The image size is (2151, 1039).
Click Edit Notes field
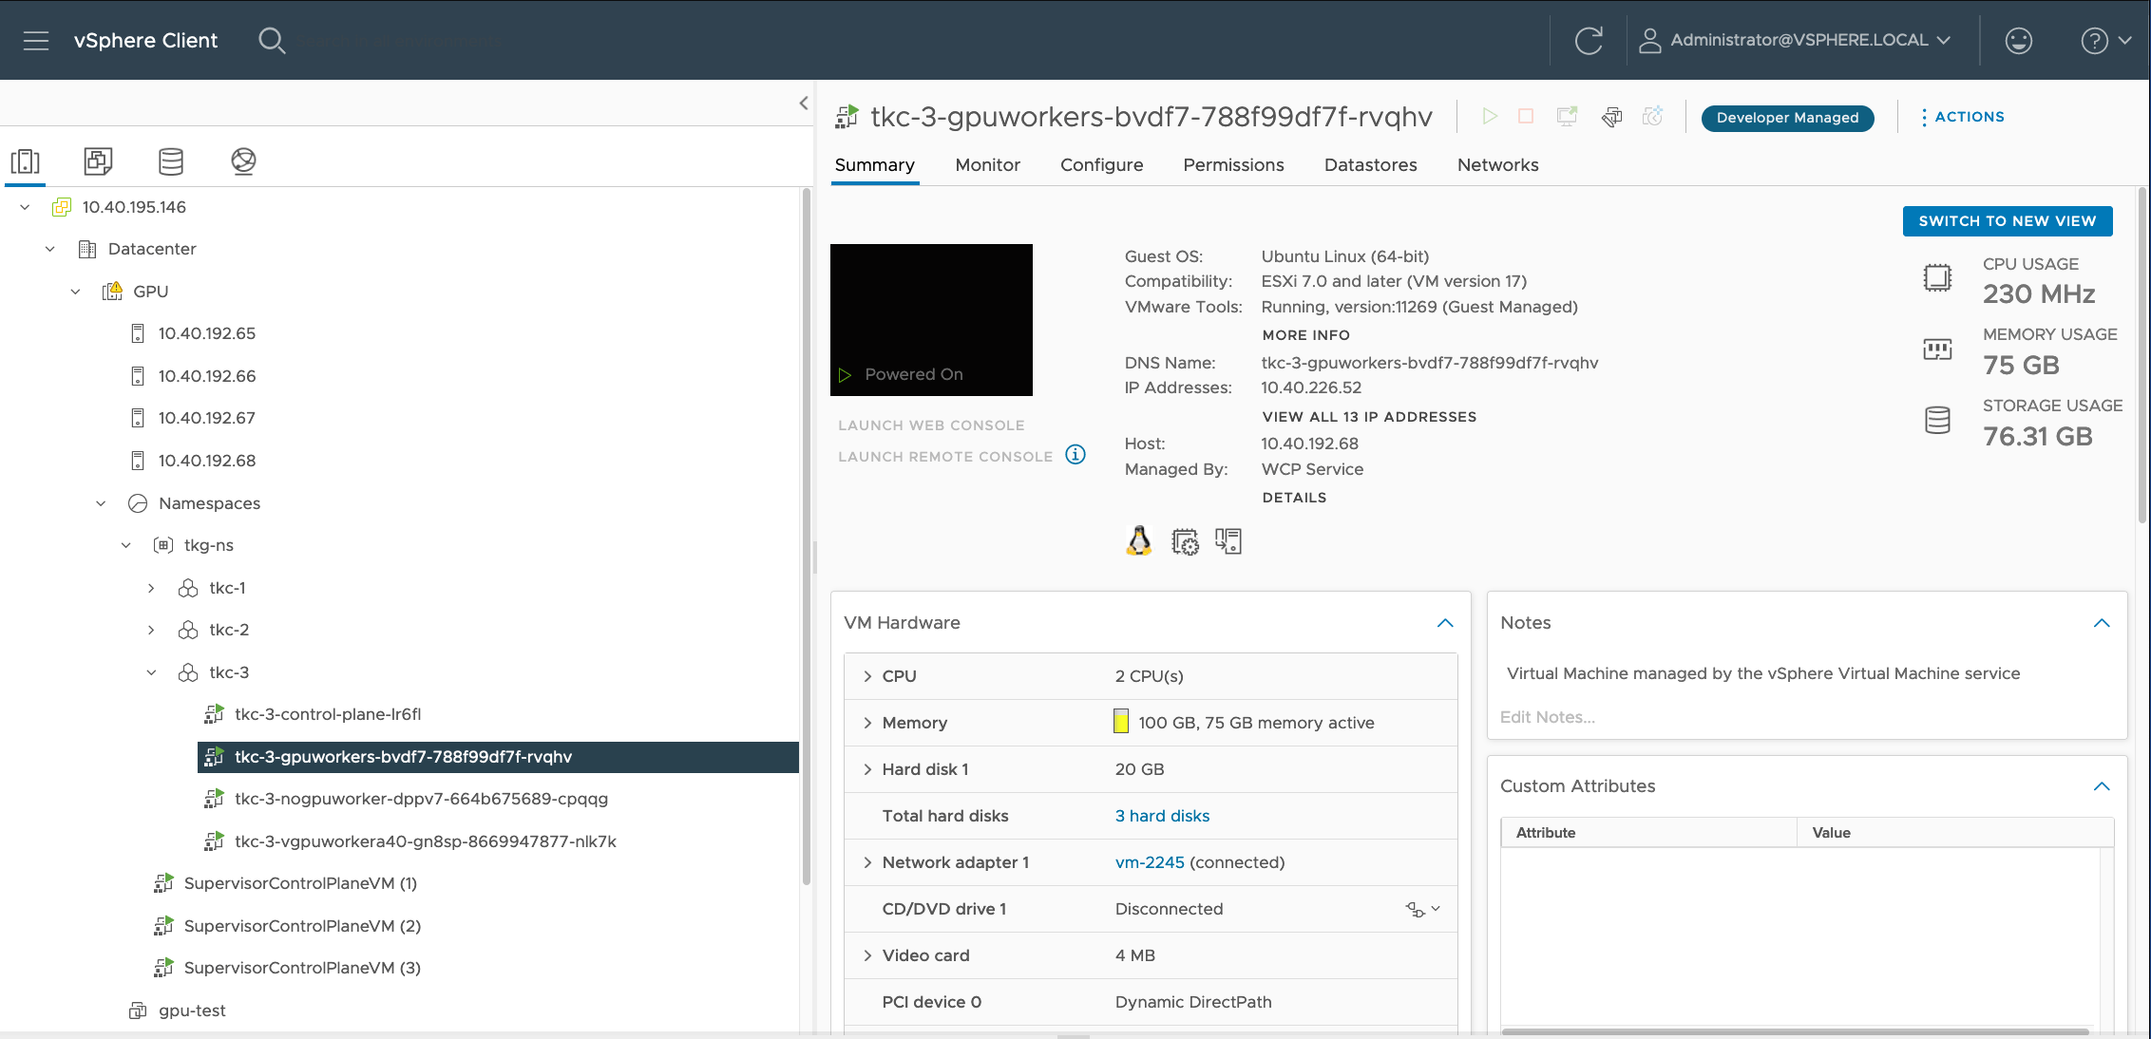[1548, 717]
